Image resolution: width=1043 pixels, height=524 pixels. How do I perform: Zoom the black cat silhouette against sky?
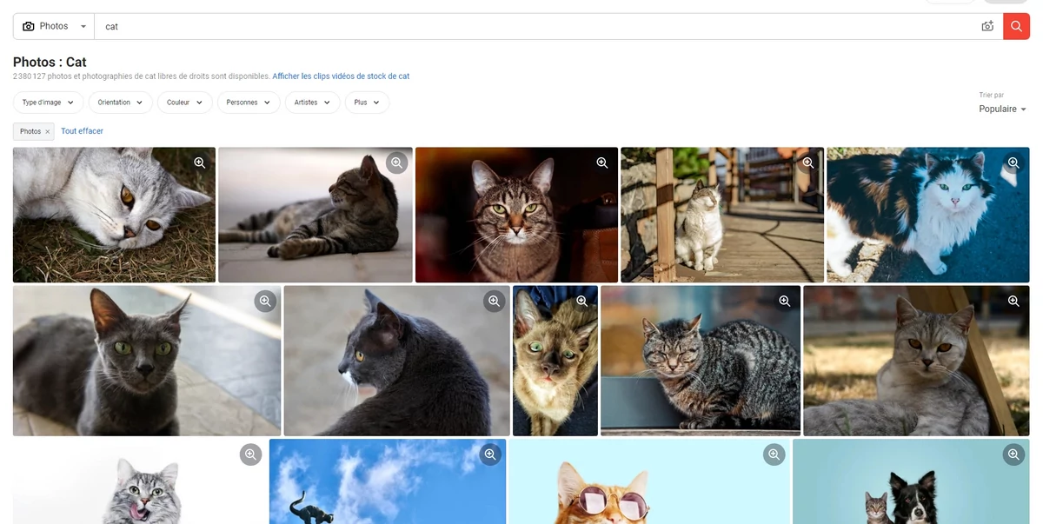point(490,454)
